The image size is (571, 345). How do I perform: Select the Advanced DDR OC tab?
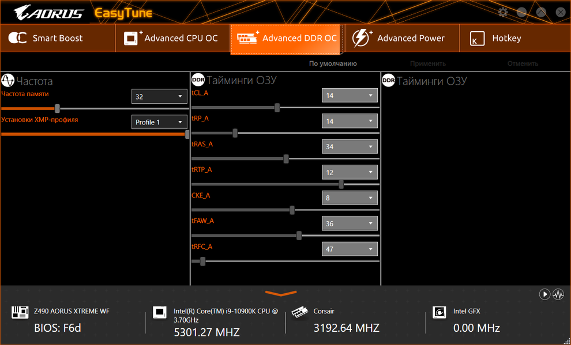287,39
